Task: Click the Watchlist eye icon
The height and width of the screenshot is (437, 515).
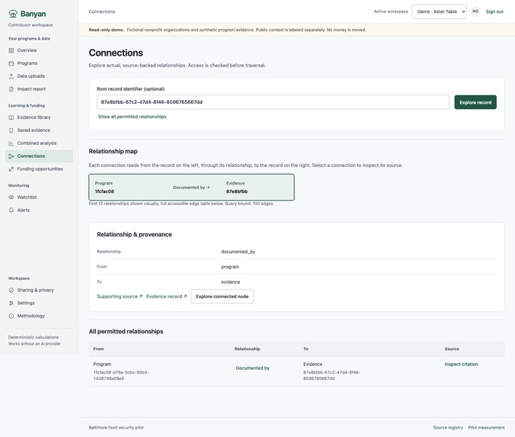Action: 11,198
